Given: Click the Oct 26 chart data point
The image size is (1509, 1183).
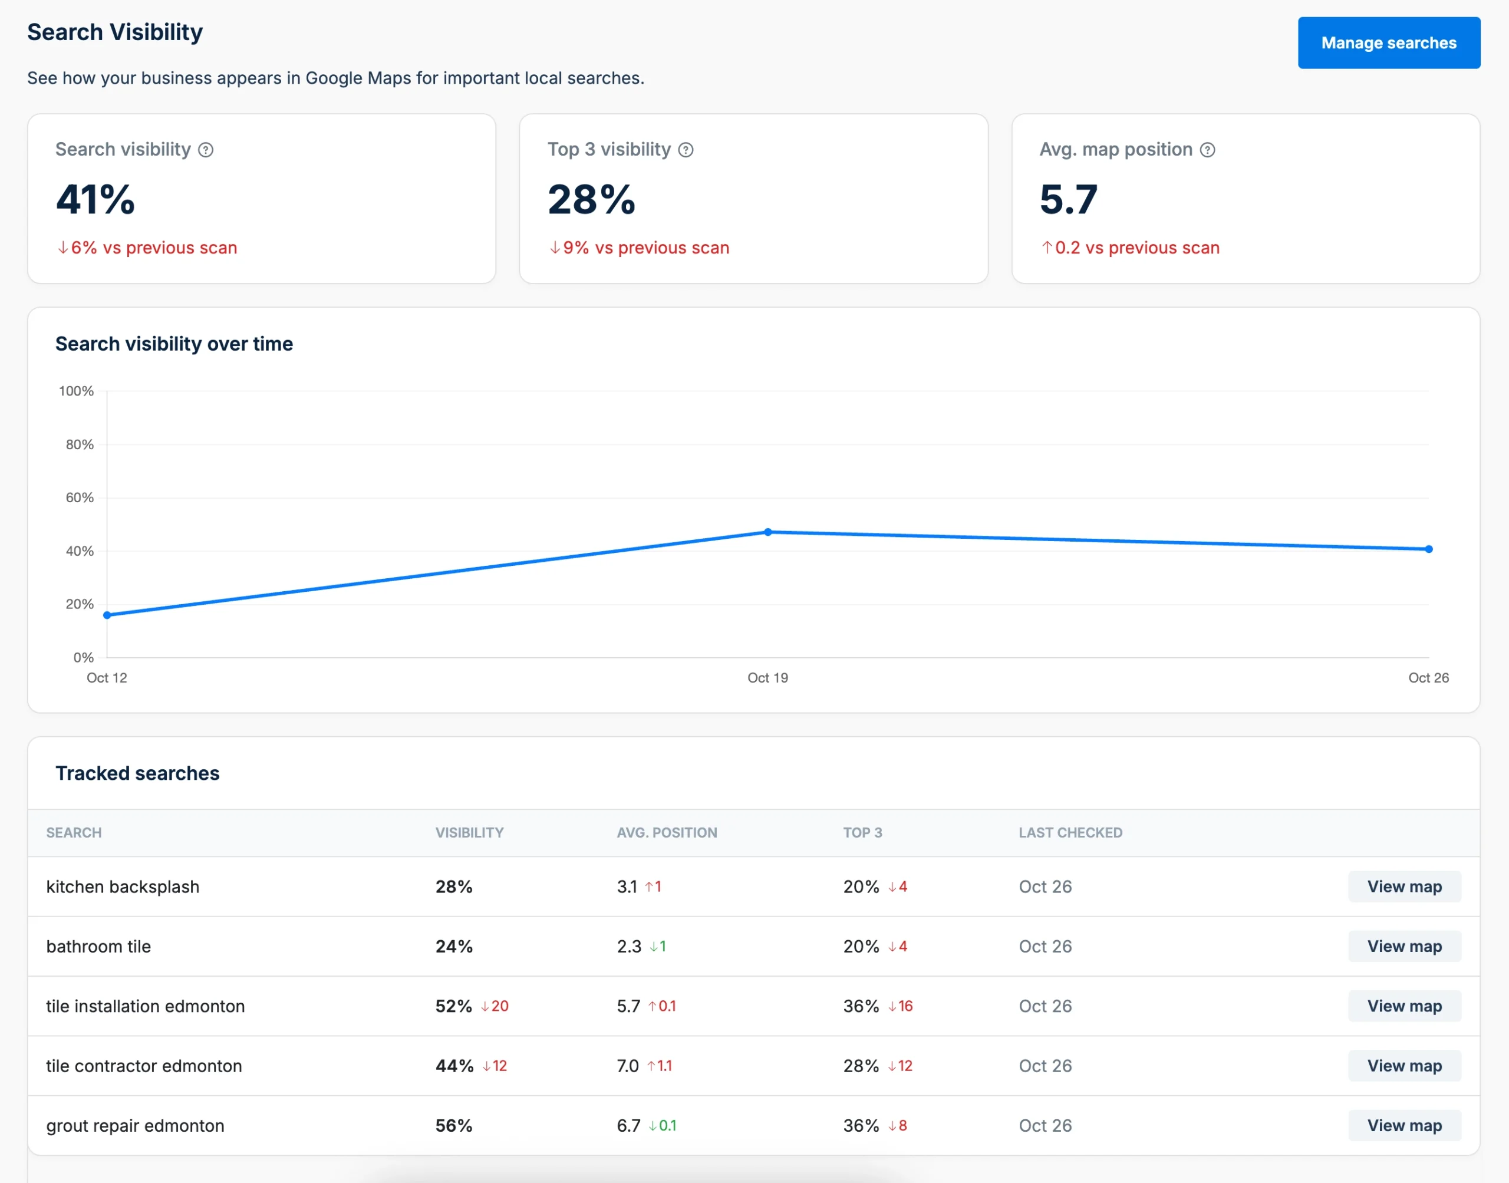Looking at the screenshot, I should tap(1429, 549).
